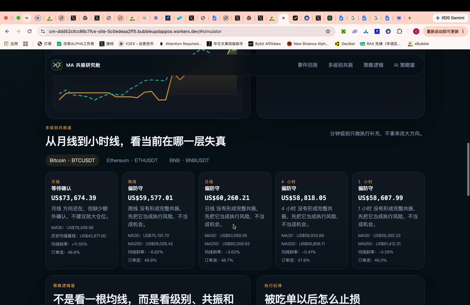470x305 pixels.
Task: Open the 推特 bookmark
Action: point(106,44)
